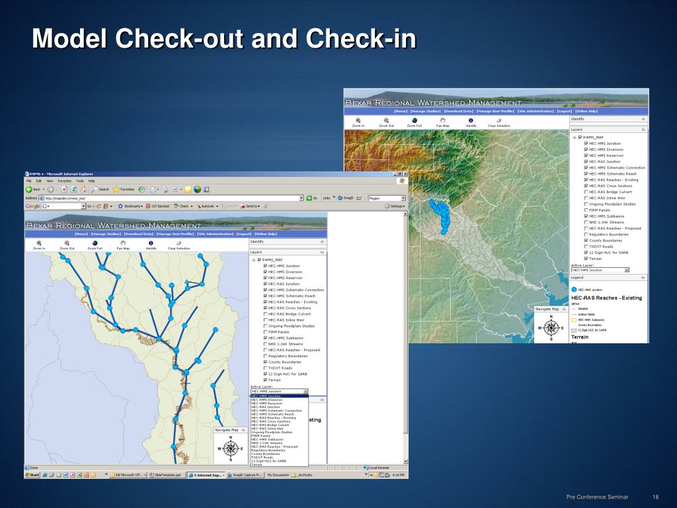The height and width of the screenshot is (508, 677).
Task: Uncheck County Boundaries in terrain map screenshot
Action: (586, 241)
